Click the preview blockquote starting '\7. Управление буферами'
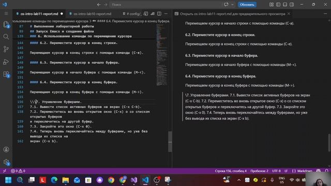 (x=247, y=107)
